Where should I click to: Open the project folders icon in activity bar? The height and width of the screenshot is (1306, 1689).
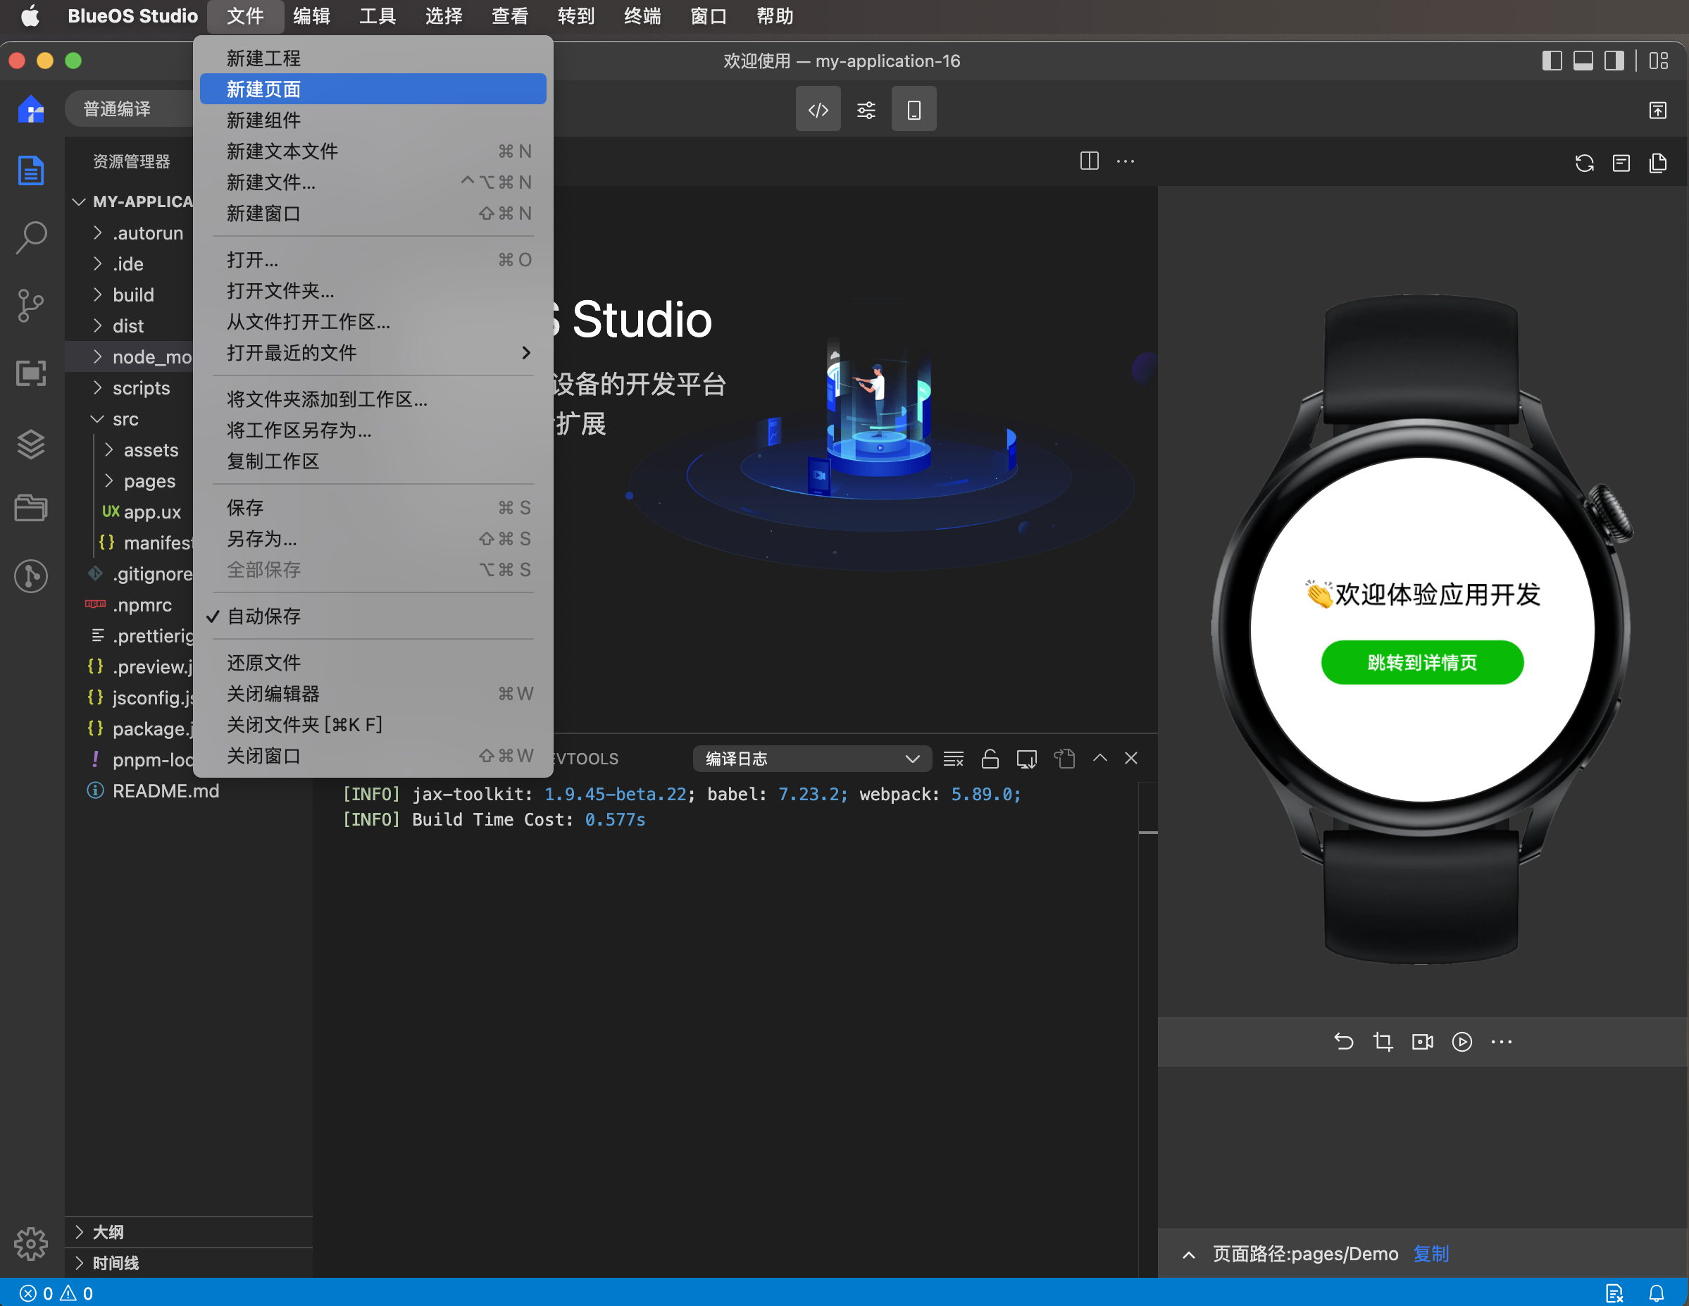tap(31, 508)
